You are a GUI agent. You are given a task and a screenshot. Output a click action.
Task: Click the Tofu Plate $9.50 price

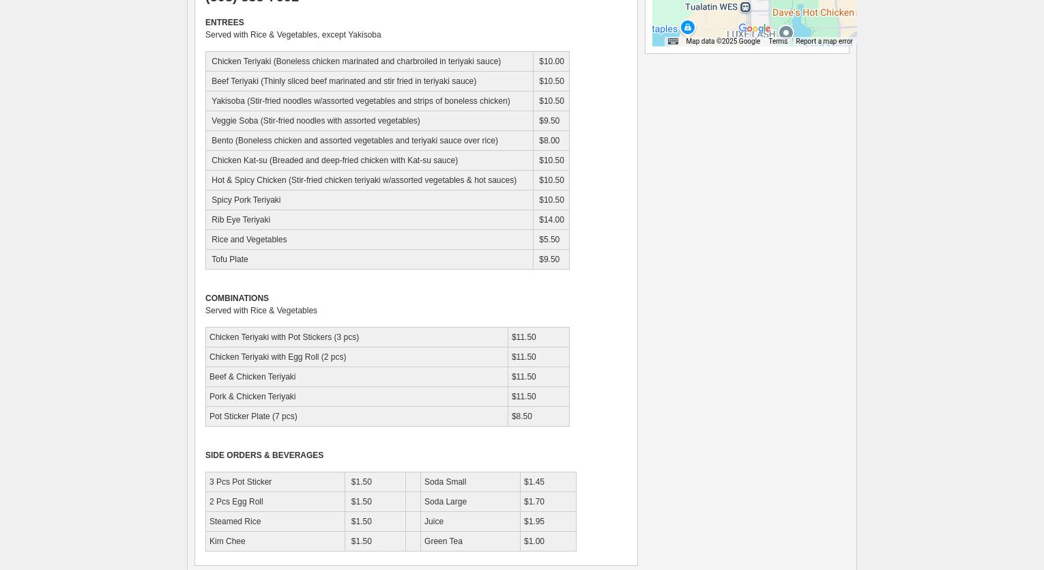pos(549,259)
